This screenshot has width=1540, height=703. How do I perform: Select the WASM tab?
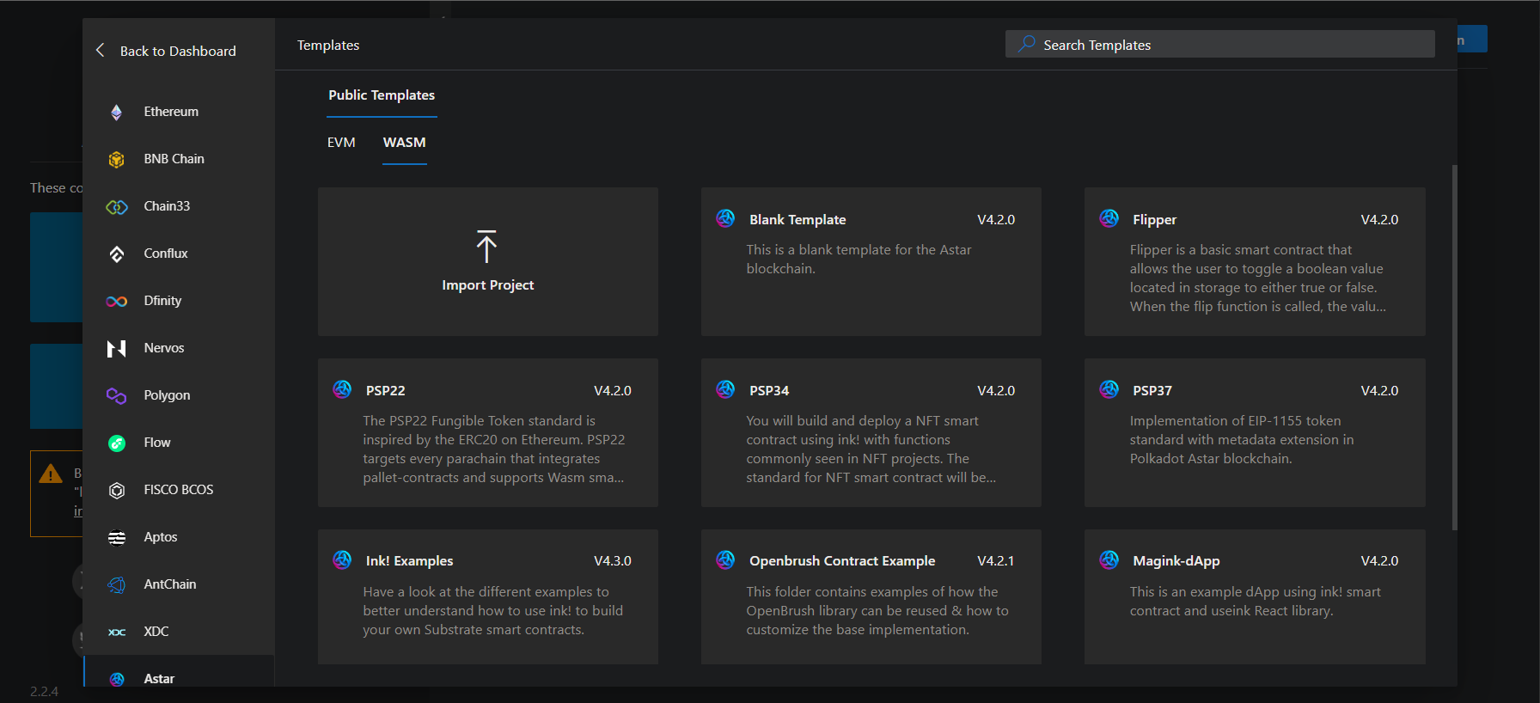[x=404, y=143]
